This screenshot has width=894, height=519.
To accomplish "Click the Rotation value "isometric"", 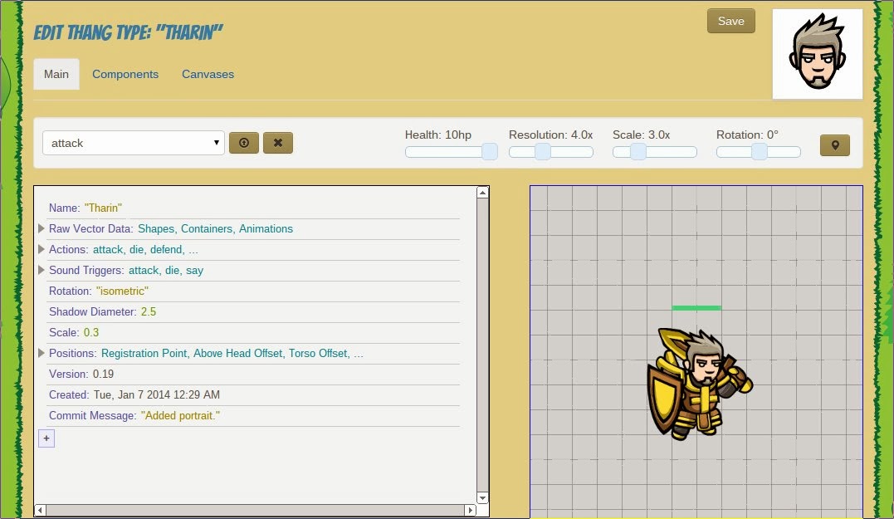I will 122,291.
